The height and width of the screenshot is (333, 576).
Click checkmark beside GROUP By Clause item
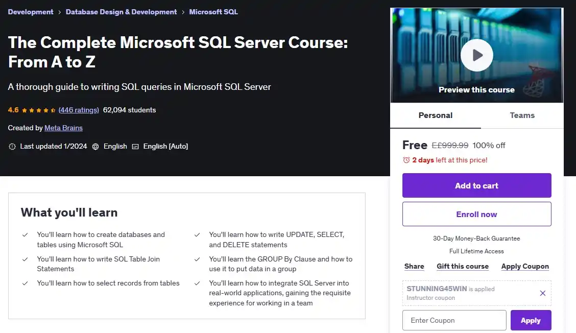point(197,259)
